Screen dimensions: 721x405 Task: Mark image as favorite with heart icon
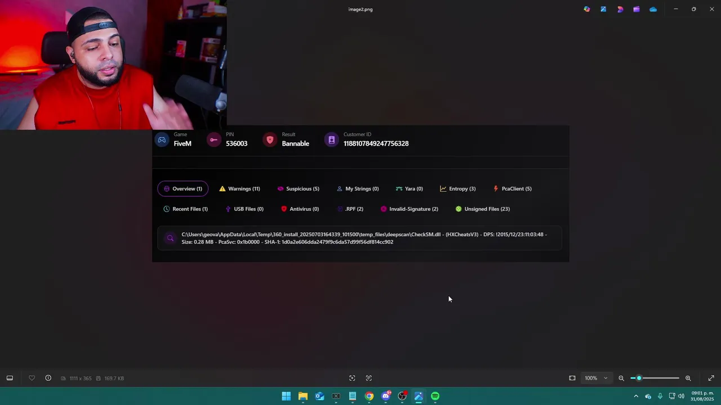[32, 378]
